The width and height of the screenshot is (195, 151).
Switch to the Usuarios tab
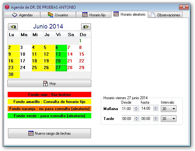(x=58, y=15)
